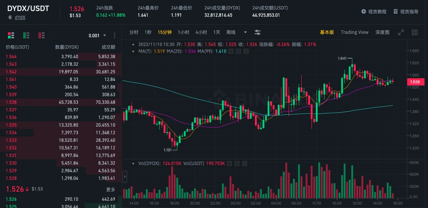Click the spot tutorial play icon

364,11
